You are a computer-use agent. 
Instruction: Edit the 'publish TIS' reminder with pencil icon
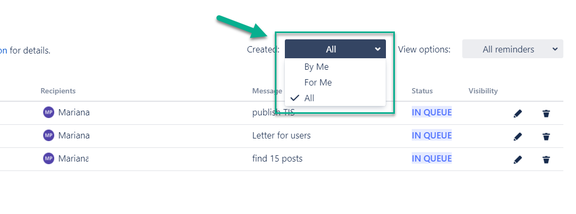click(518, 113)
